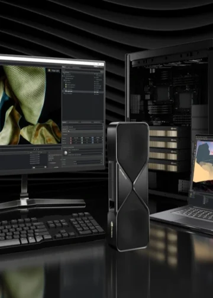Click the search field atop the stage panel
The width and height of the screenshot is (213, 298).
coord(82,70)
